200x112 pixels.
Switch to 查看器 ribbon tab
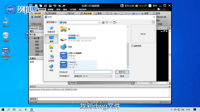click(42, 10)
